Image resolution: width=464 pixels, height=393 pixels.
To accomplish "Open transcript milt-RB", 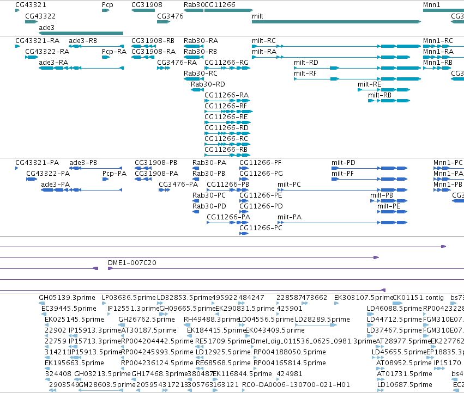I will coord(379,95).
